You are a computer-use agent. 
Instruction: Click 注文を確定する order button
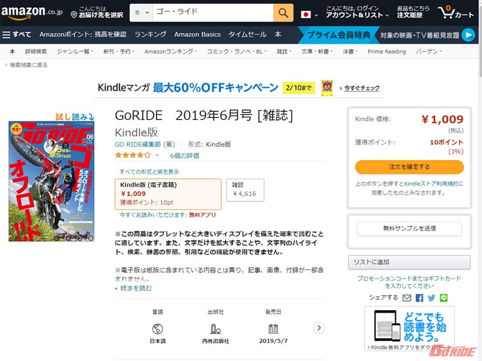coord(409,167)
